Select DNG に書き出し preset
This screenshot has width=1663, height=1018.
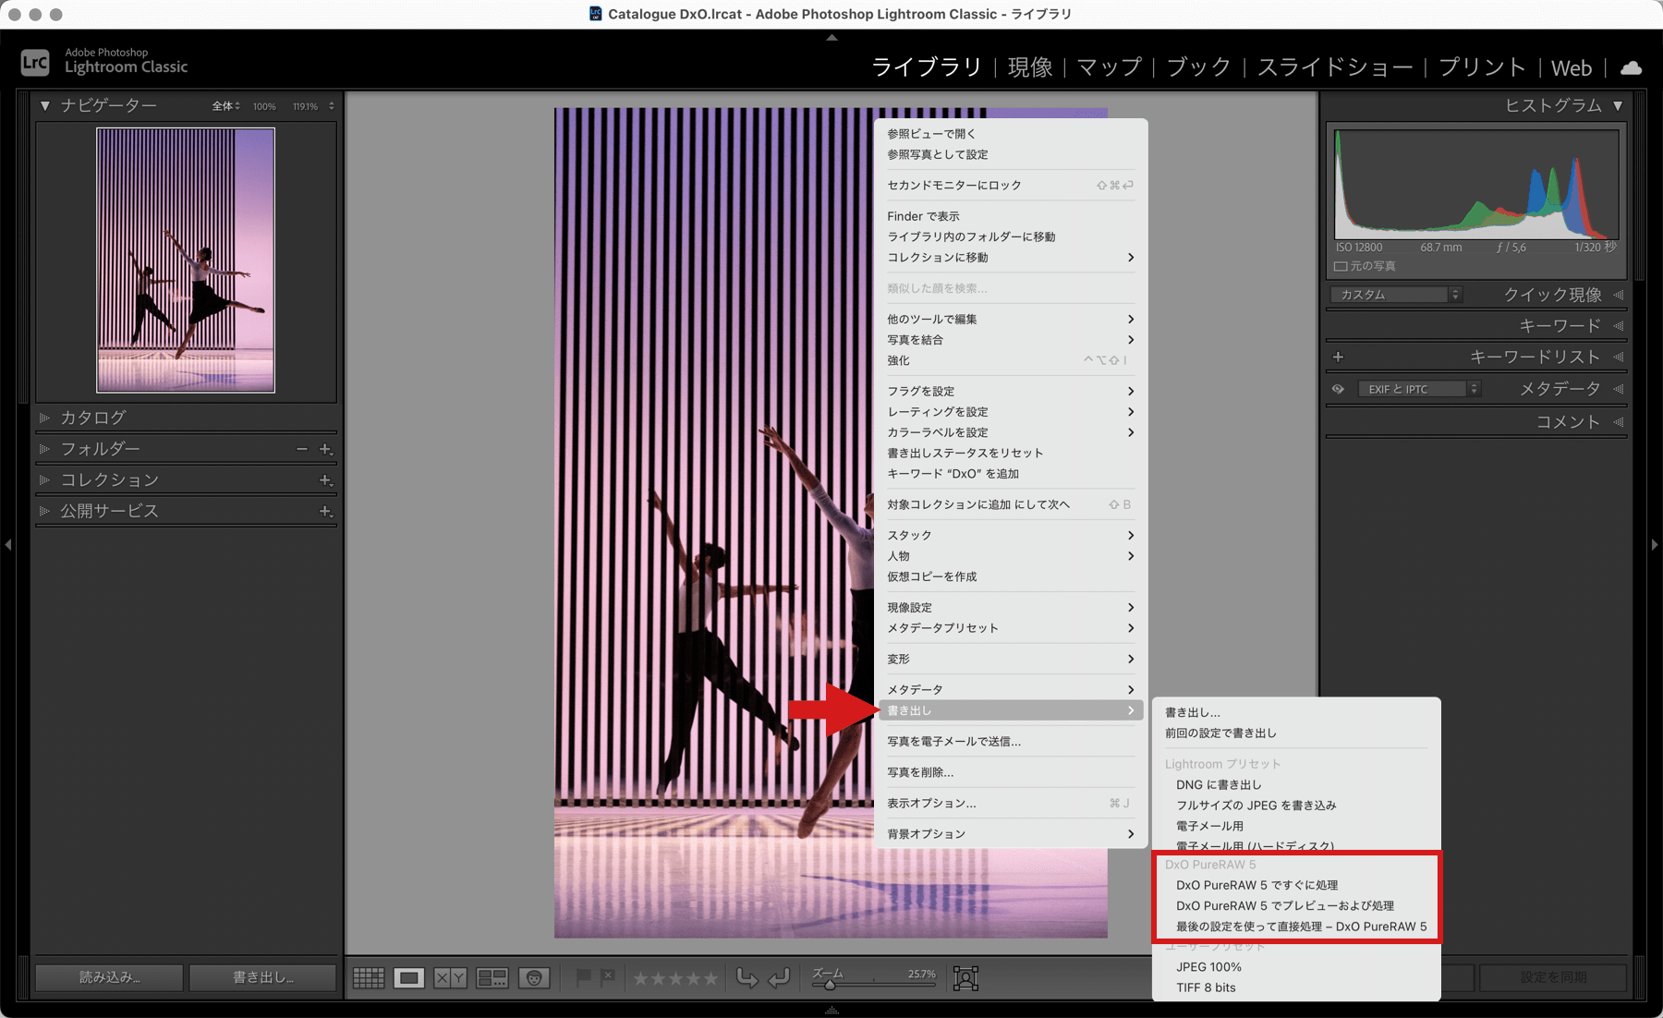click(x=1296, y=784)
